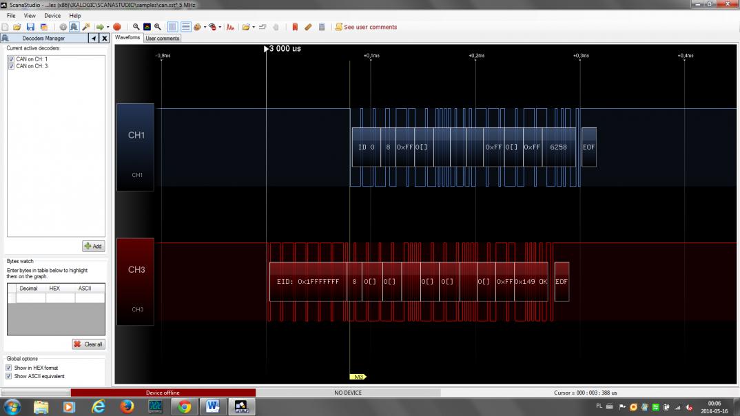Open Chrome from the Windows taskbar
Viewport: 740px width, 416px height.
pyautogui.click(x=184, y=406)
